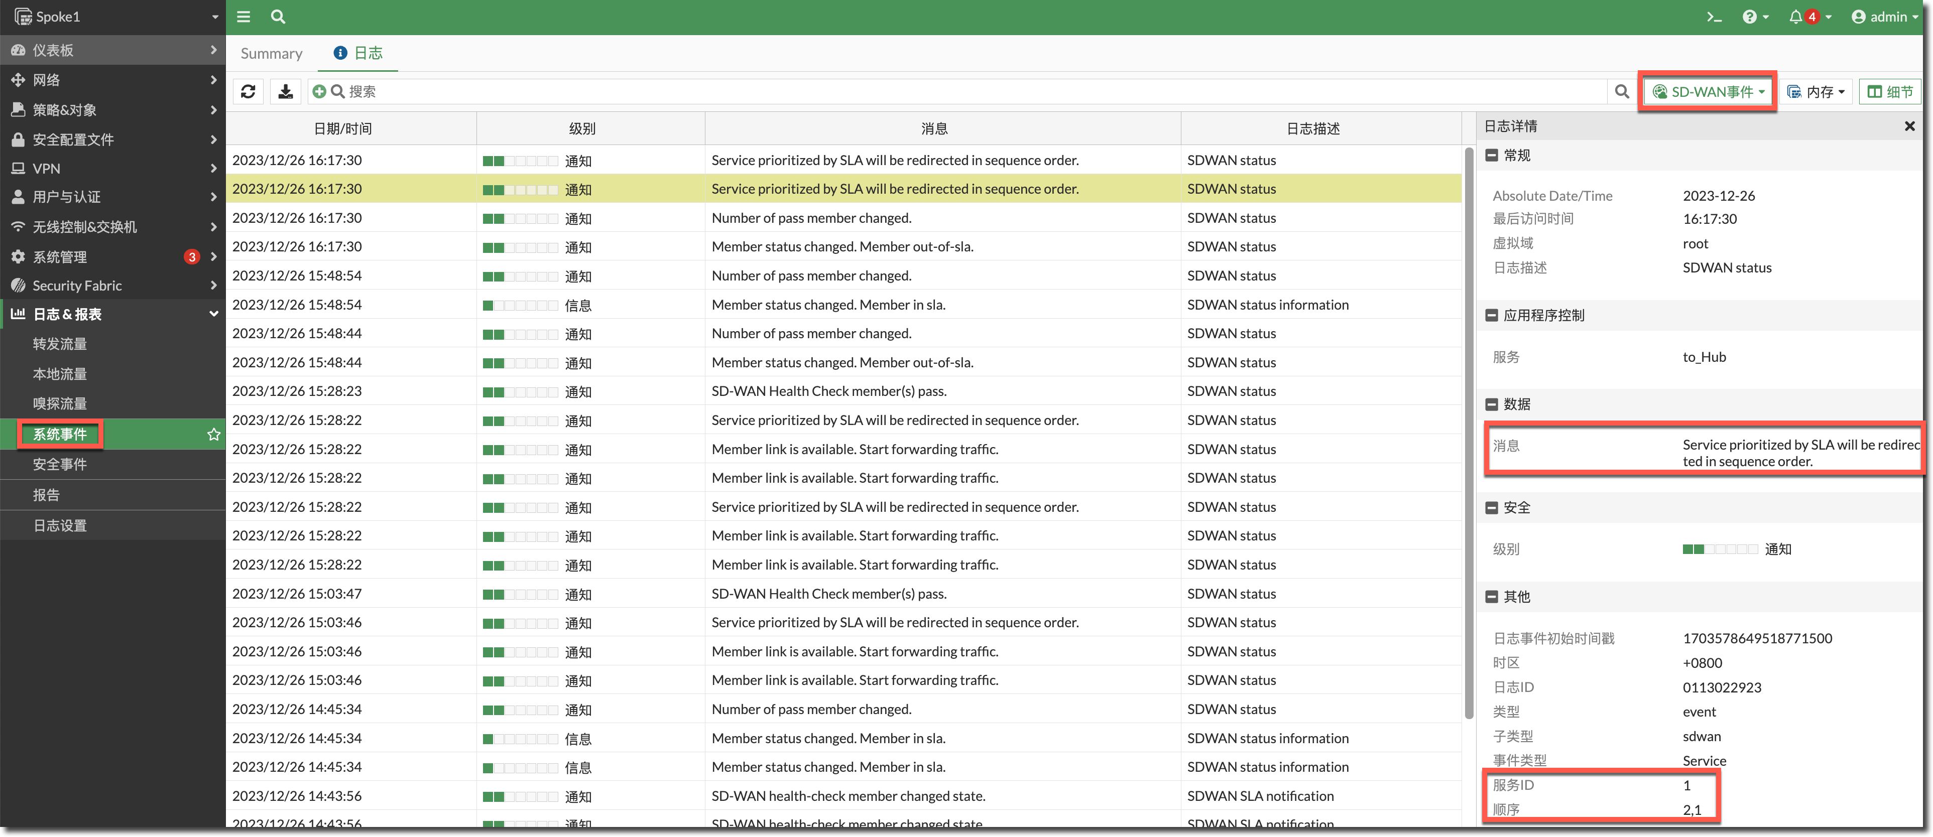Open 安全事件 in the sidebar
1933x837 pixels.
(x=60, y=464)
